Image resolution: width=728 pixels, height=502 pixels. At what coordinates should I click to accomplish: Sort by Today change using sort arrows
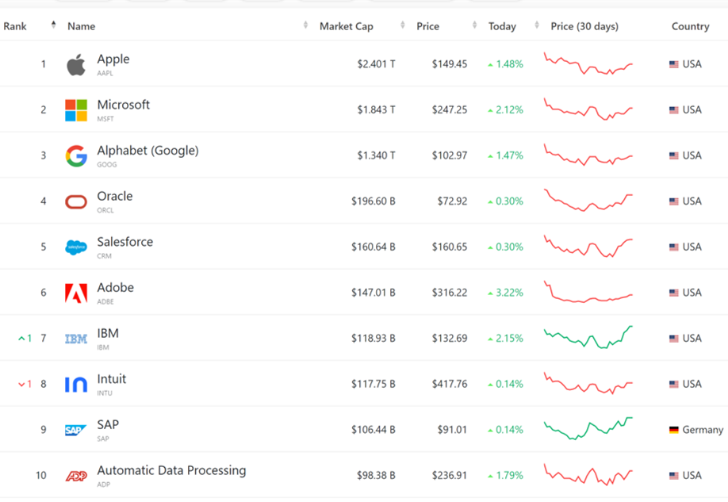coord(537,25)
